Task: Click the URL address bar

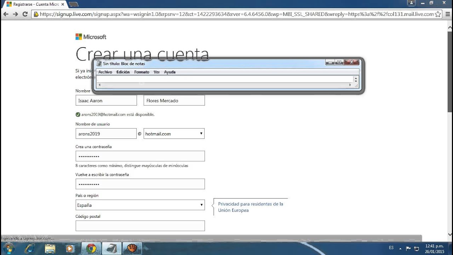Action: [x=236, y=15]
